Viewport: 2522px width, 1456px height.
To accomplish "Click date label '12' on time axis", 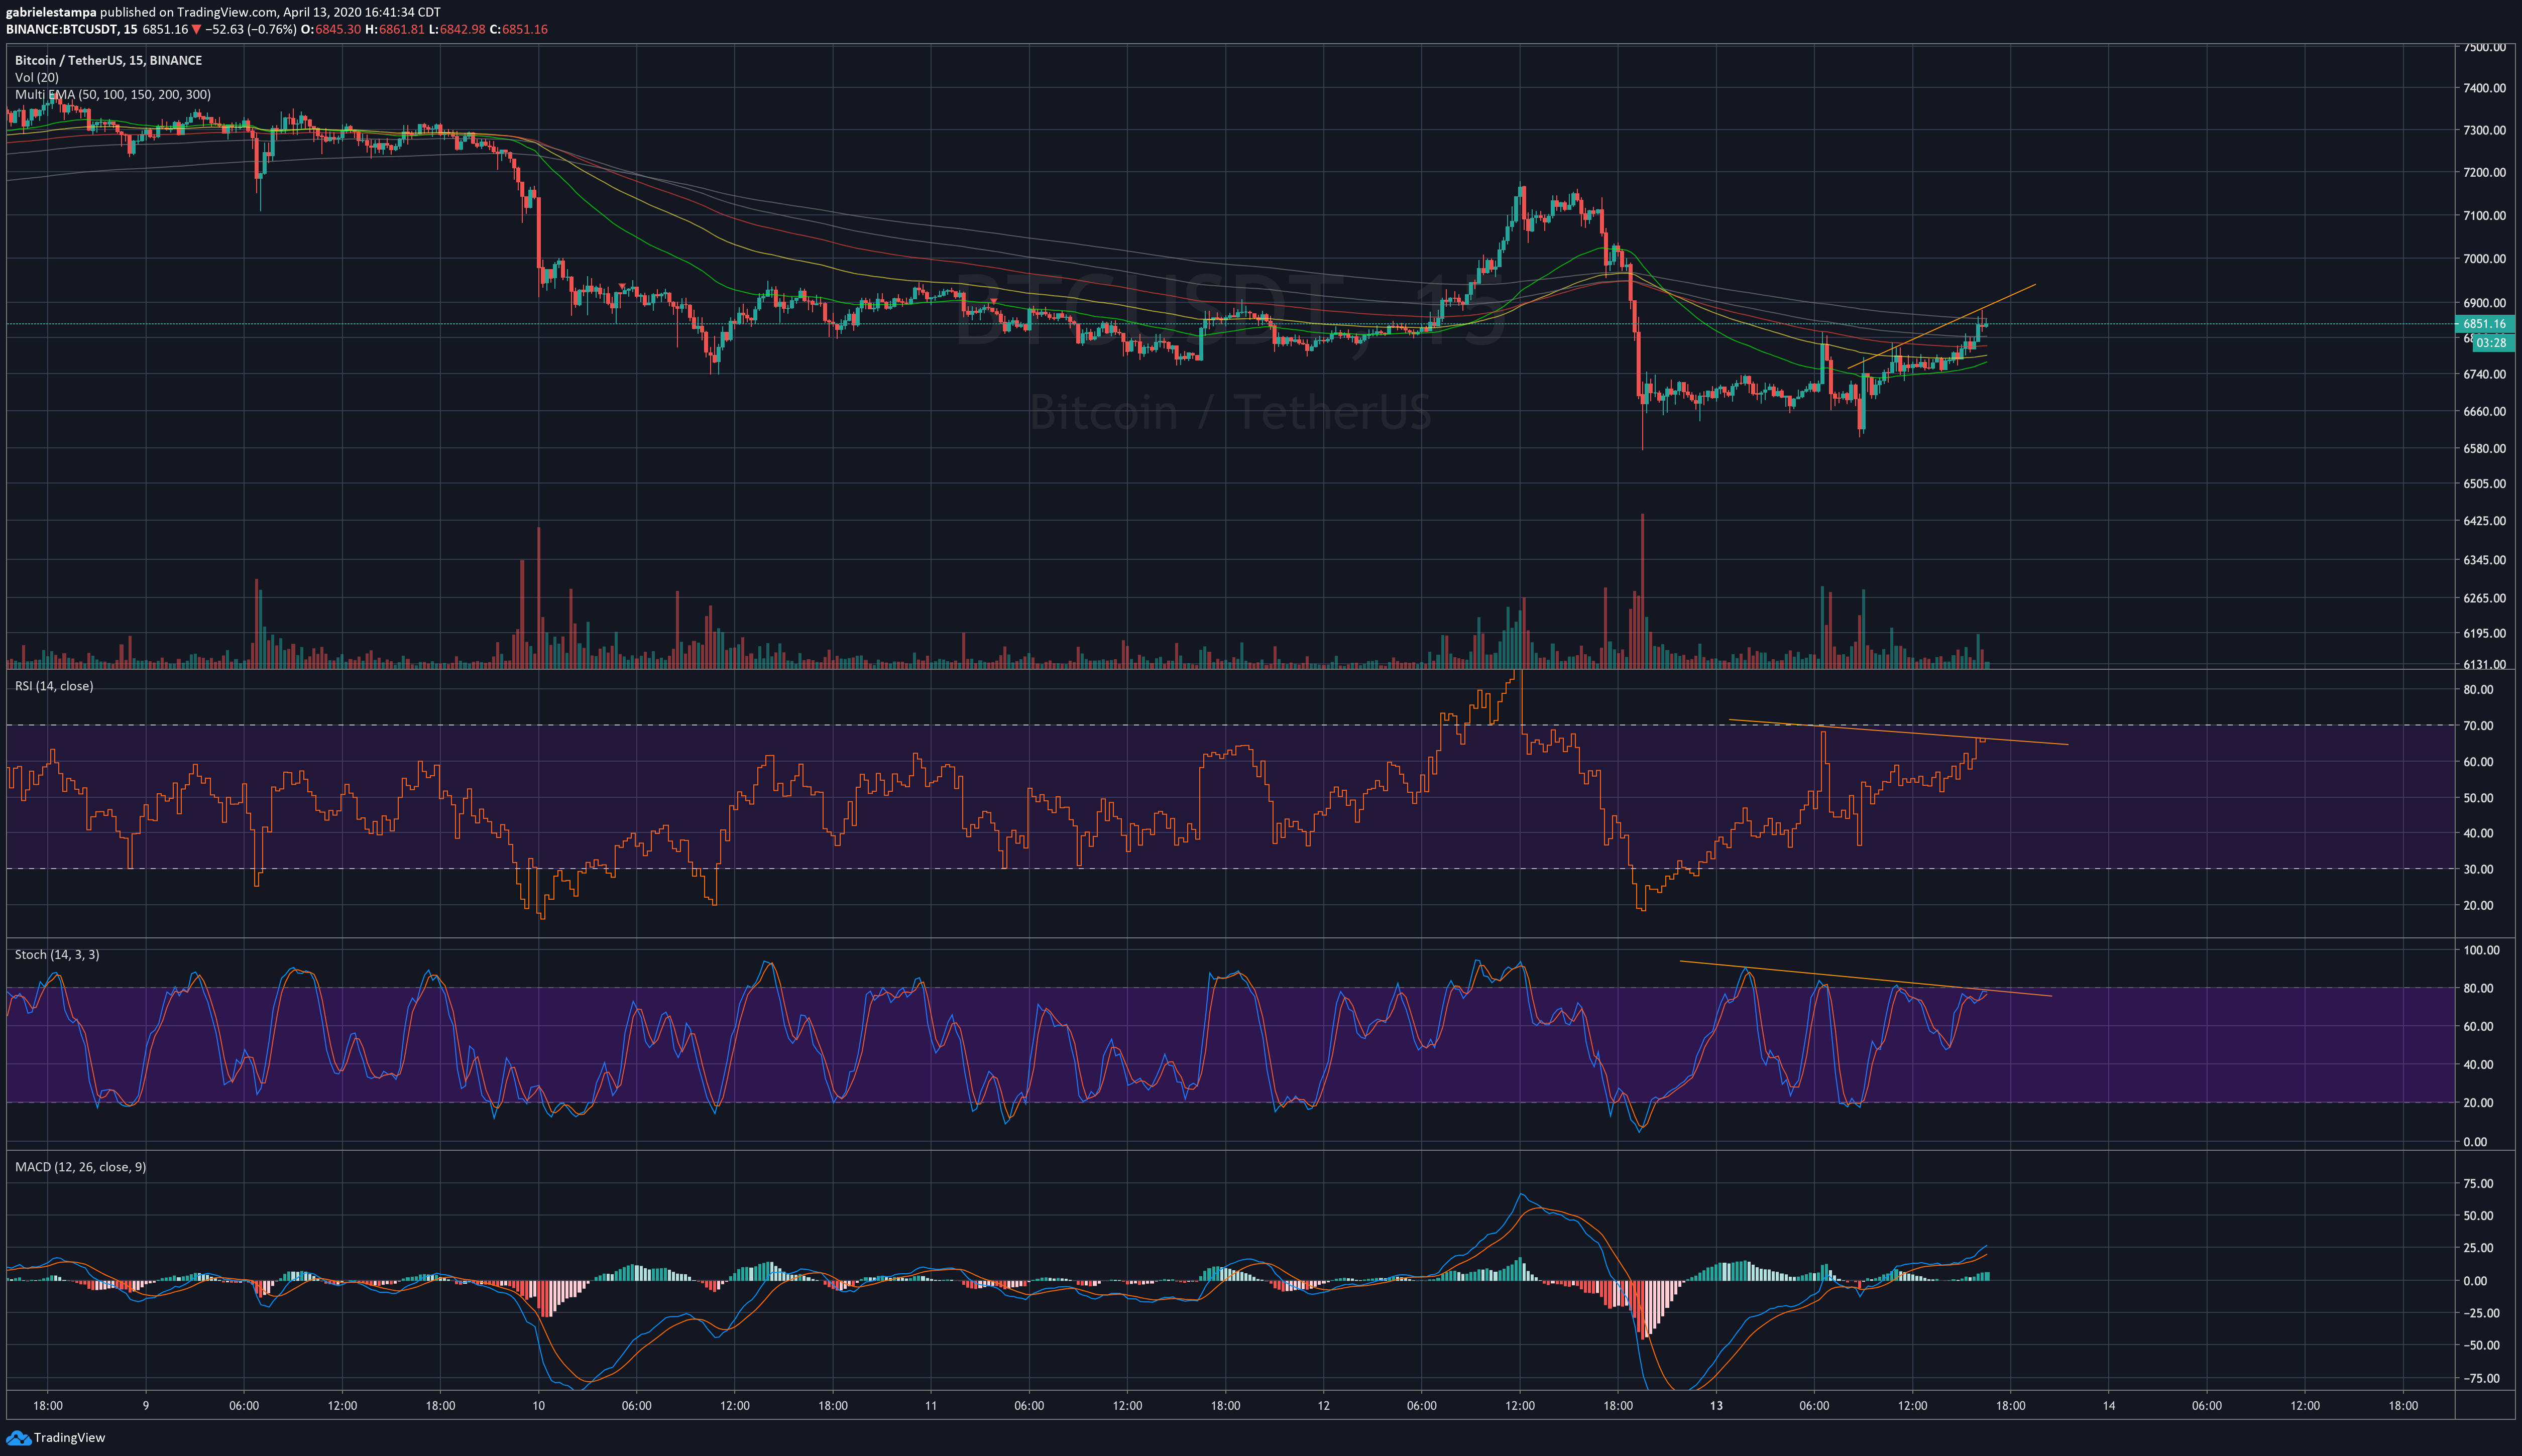I will 1323,1405.
